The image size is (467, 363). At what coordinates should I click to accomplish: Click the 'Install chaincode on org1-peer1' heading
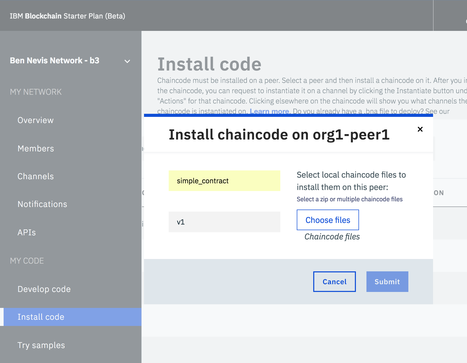[x=279, y=135]
